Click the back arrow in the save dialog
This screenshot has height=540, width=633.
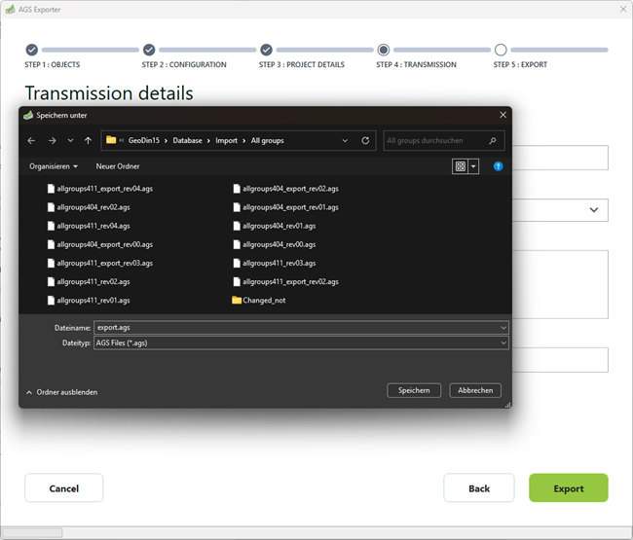click(x=31, y=140)
